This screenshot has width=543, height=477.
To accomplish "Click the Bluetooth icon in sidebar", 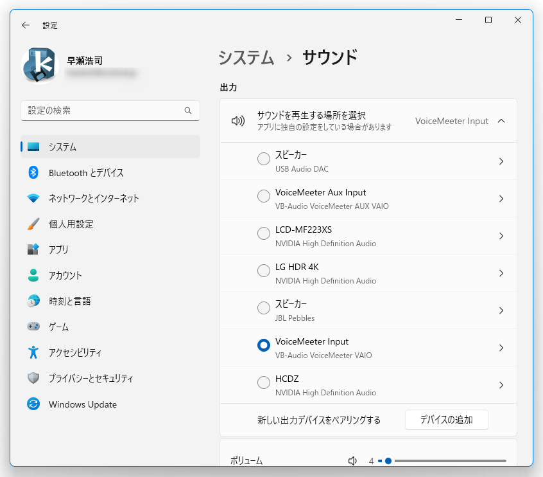I will click(33, 172).
